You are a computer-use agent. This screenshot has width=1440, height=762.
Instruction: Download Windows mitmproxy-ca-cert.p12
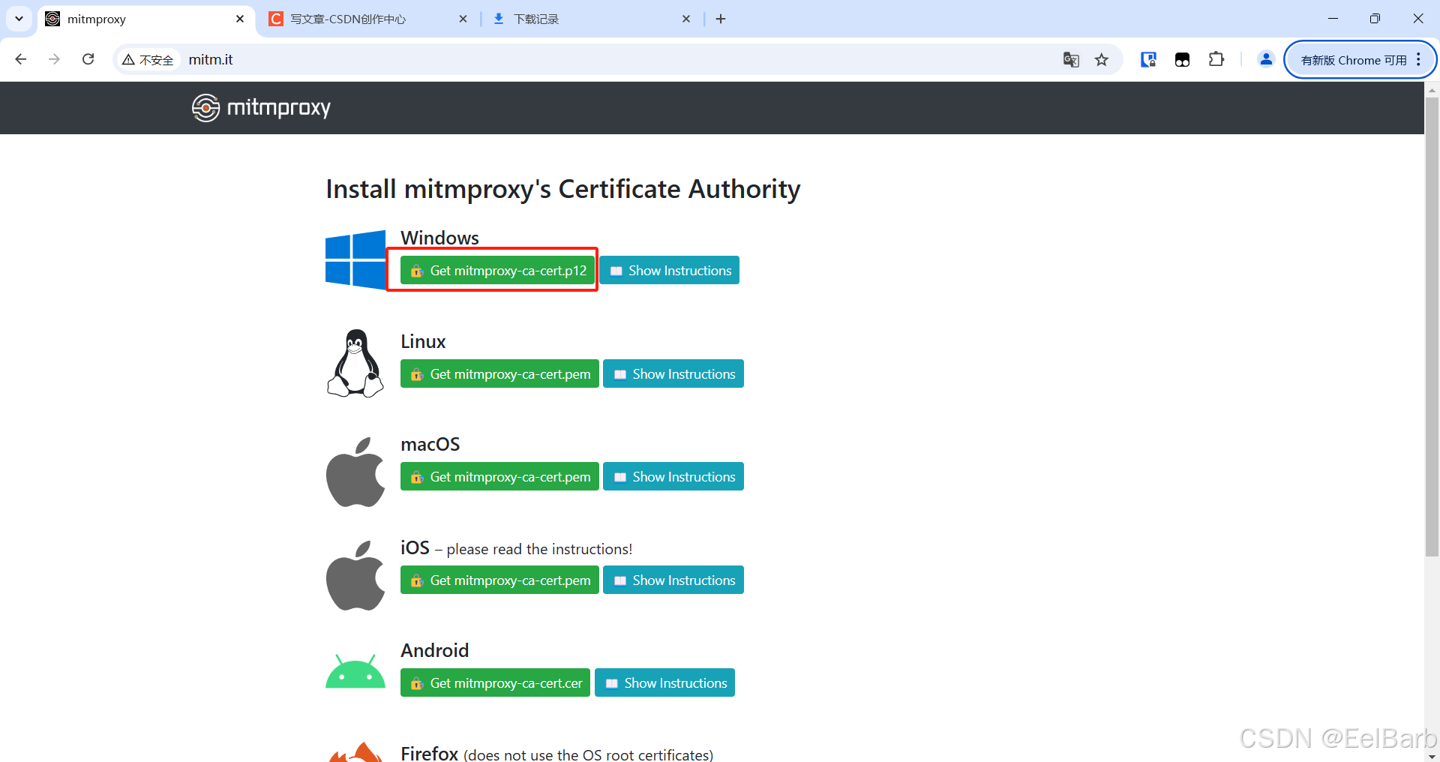click(x=497, y=270)
